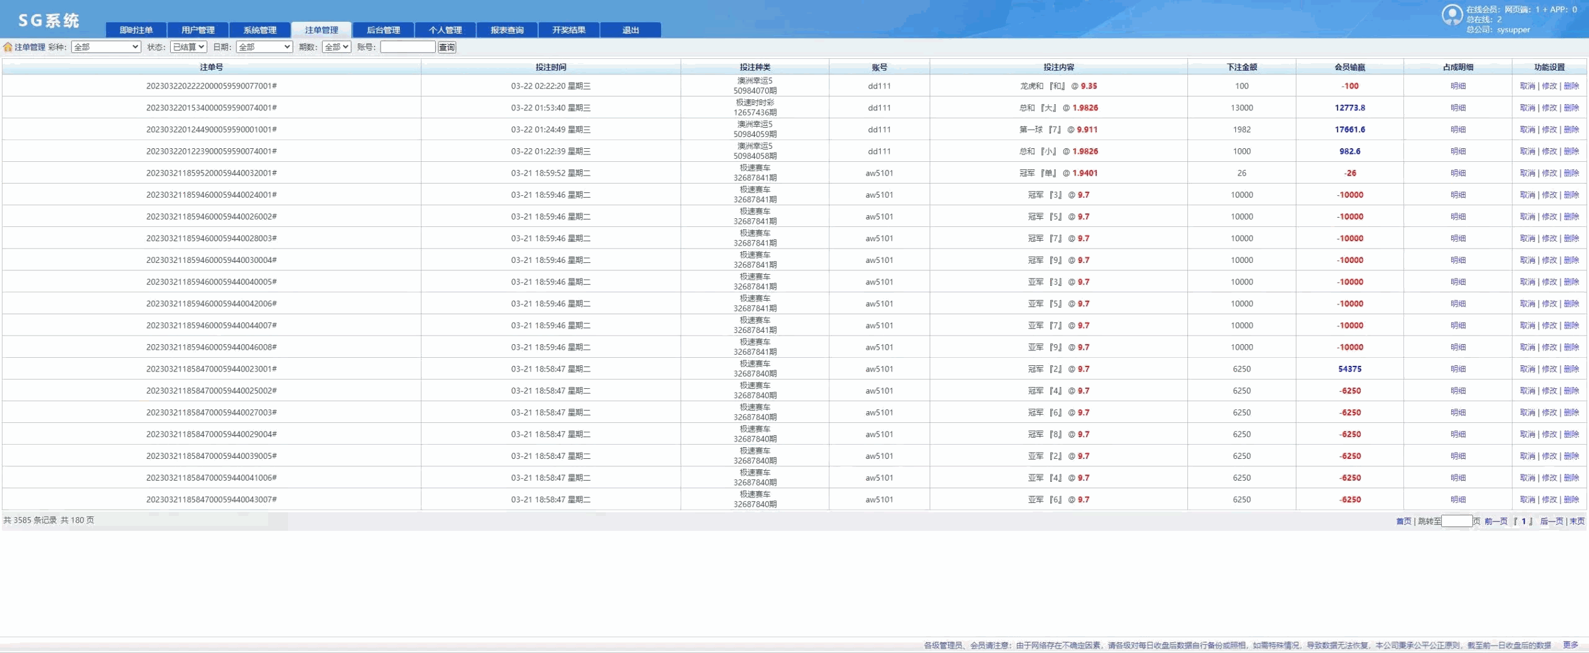
Task: Open the 开奖结果 tab
Action: [x=569, y=30]
